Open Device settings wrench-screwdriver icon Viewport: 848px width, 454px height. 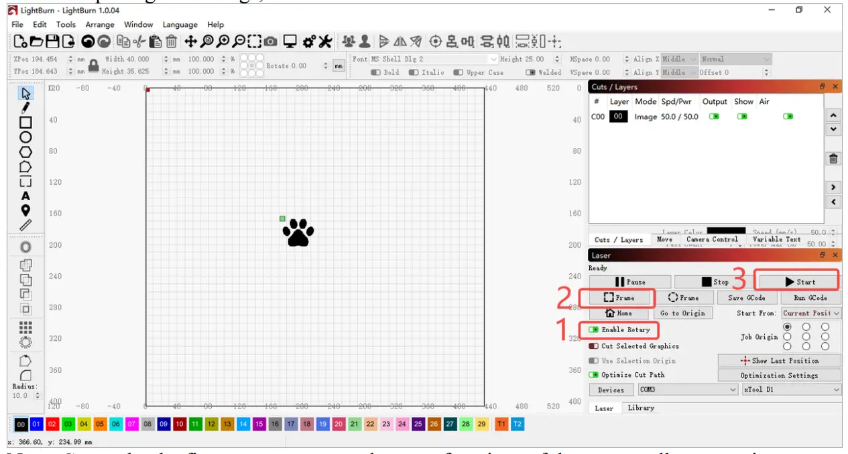[x=325, y=42]
